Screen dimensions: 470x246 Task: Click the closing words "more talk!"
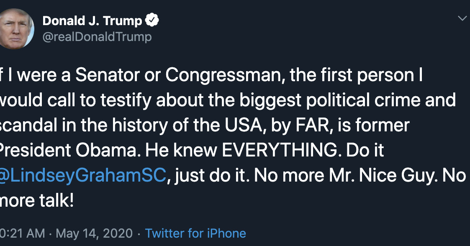[x=36, y=200]
